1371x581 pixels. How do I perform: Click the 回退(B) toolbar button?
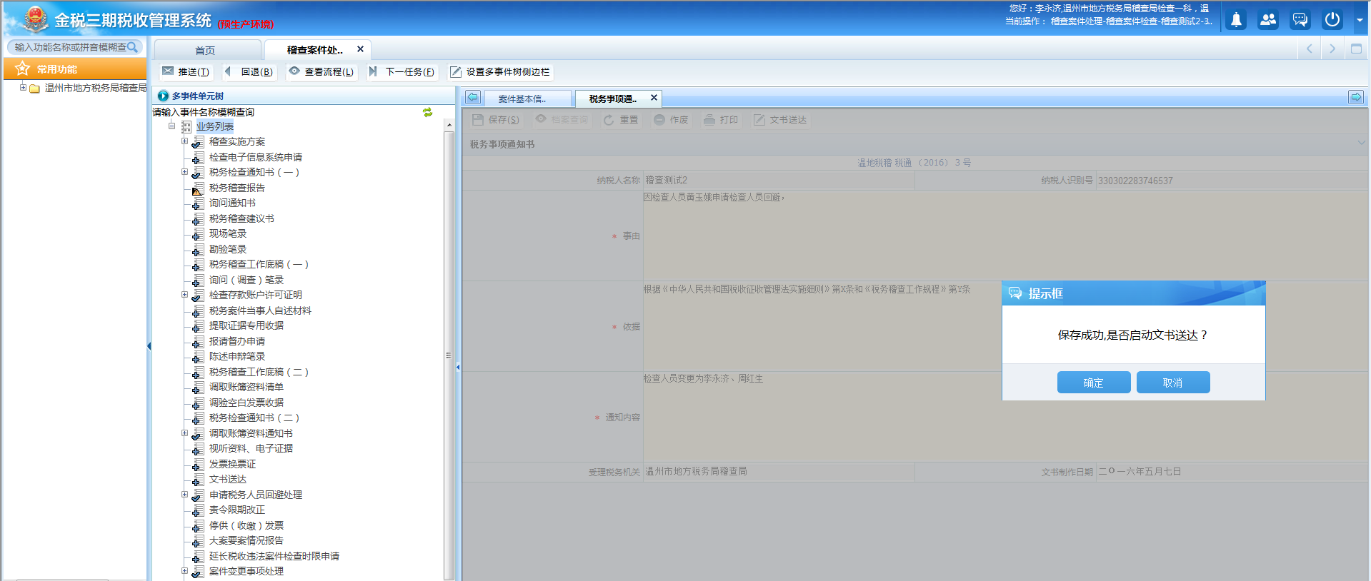[249, 71]
